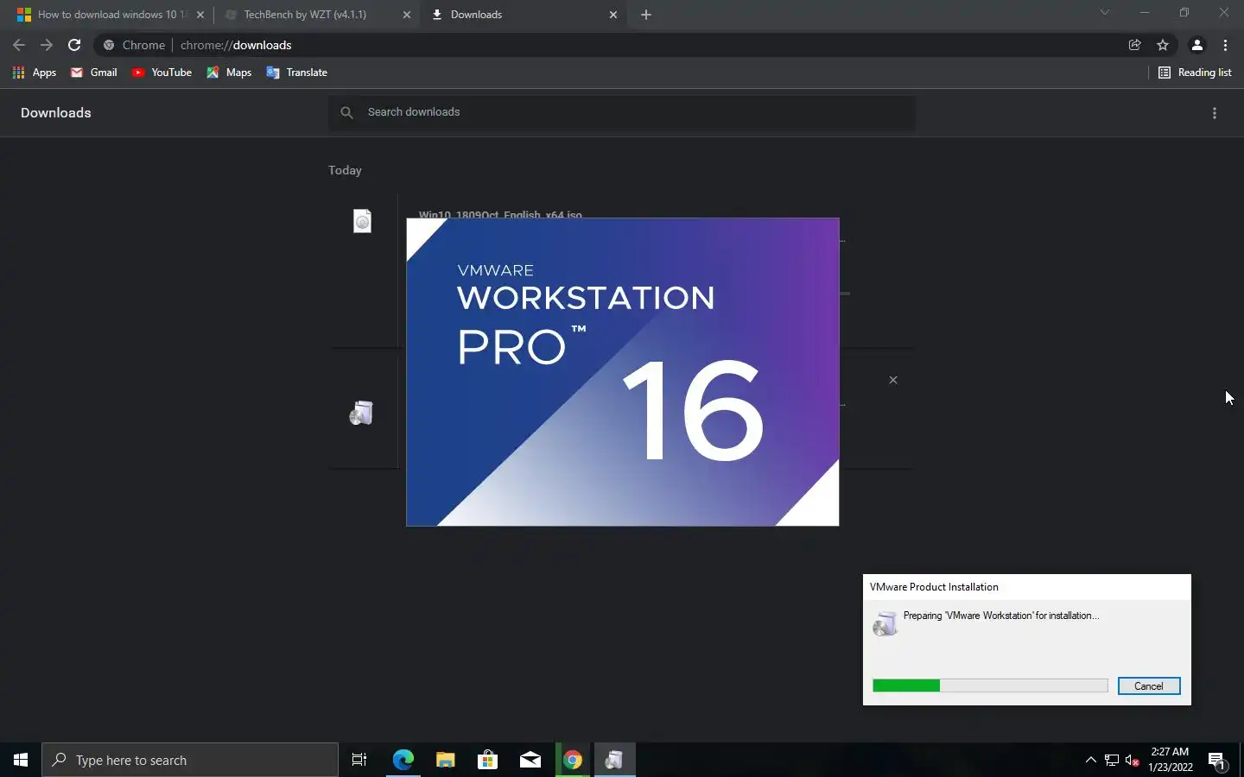The width and height of the screenshot is (1244, 777).
Task: Click the taskbar search box
Action: pyautogui.click(x=190, y=760)
